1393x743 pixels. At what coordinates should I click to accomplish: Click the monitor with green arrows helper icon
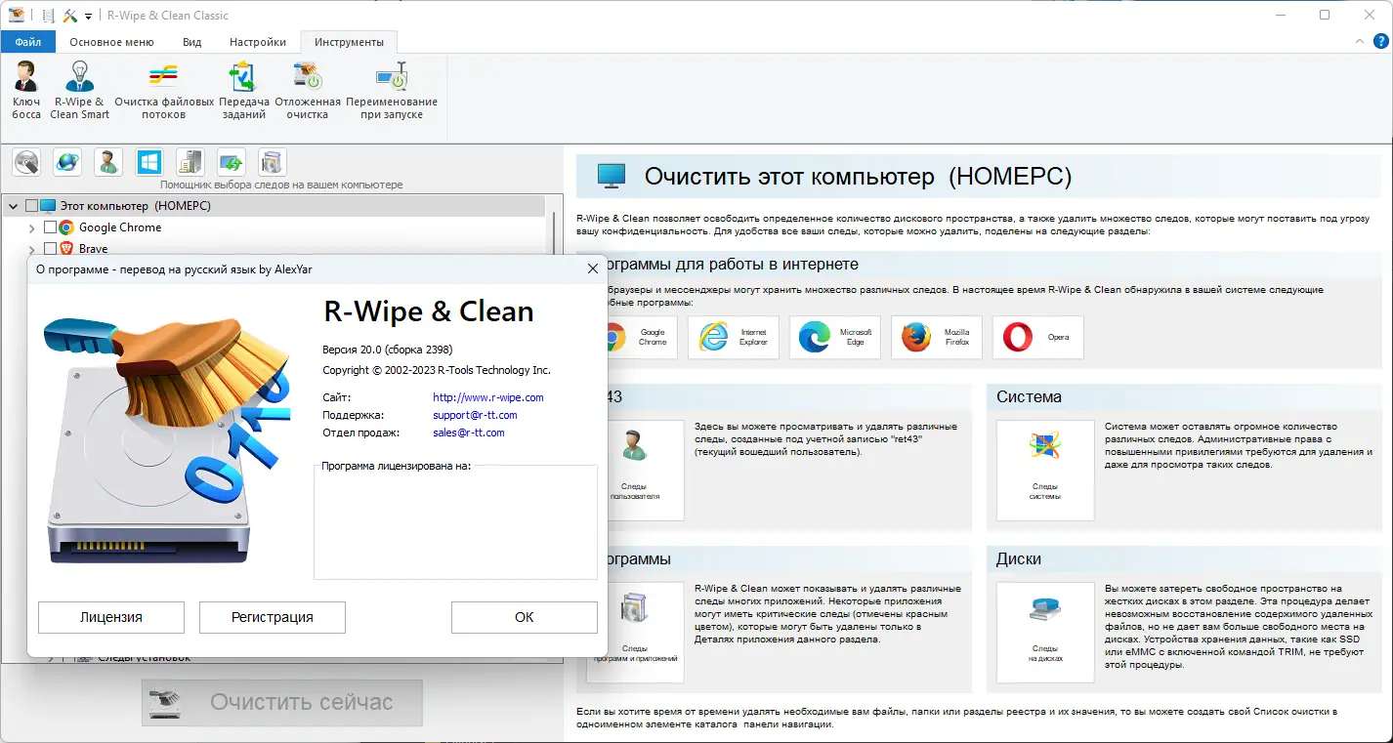[231, 161]
